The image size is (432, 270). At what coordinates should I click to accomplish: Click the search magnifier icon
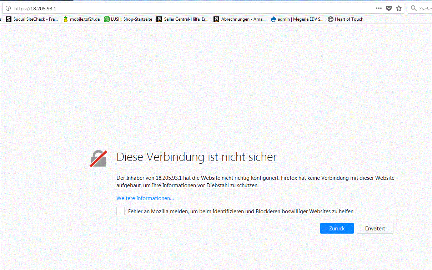[414, 8]
